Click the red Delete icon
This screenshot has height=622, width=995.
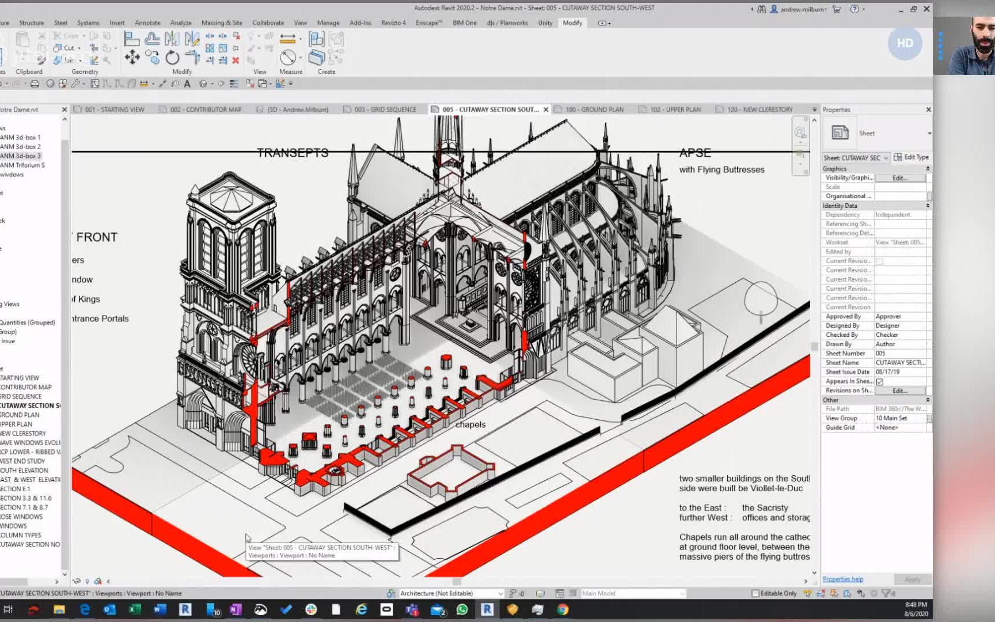236,60
